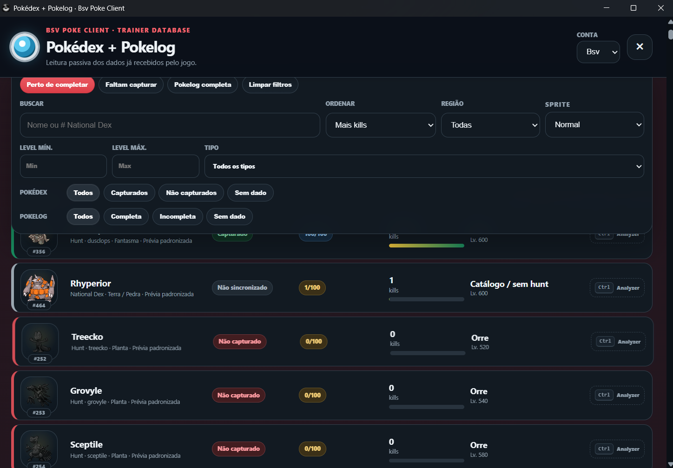Click Grovyle's Não capturado status badge

coord(238,395)
